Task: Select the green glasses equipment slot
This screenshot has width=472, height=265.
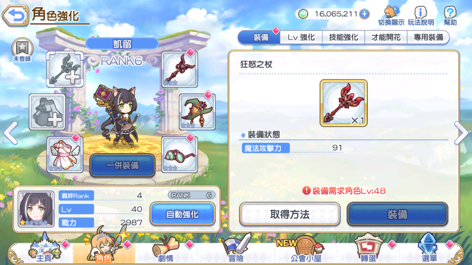Action: [179, 155]
